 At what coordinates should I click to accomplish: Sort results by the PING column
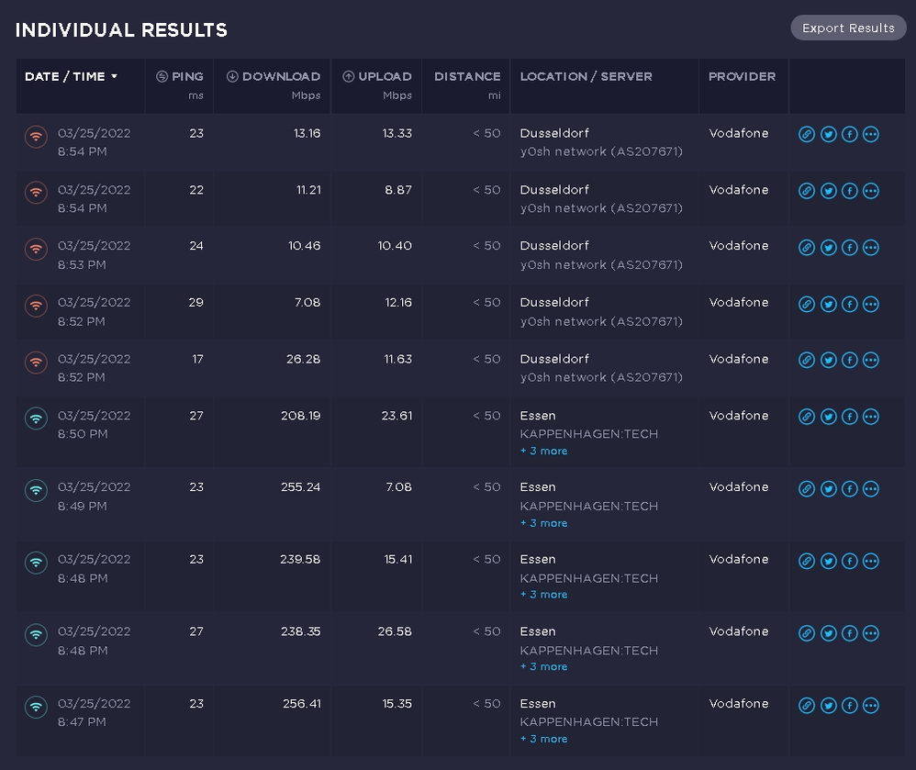180,77
